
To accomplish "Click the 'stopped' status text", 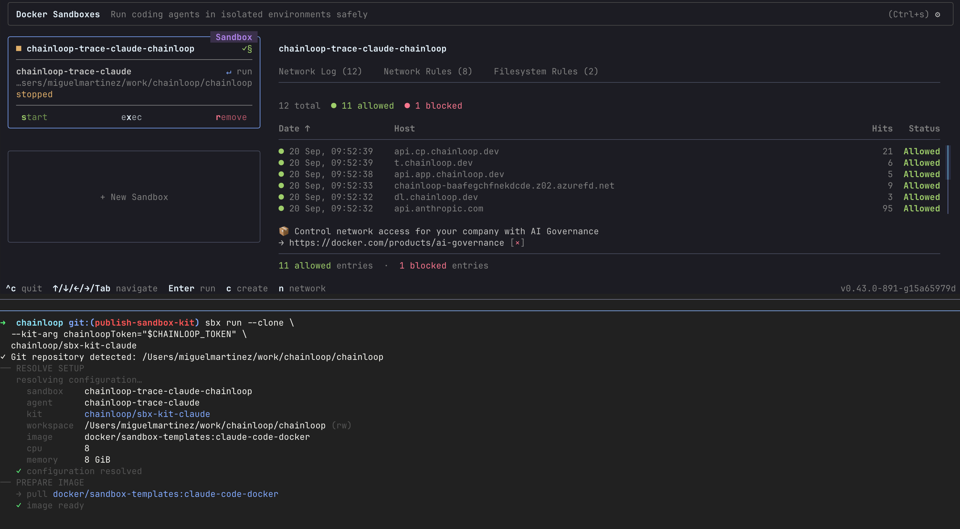I will [x=34, y=94].
